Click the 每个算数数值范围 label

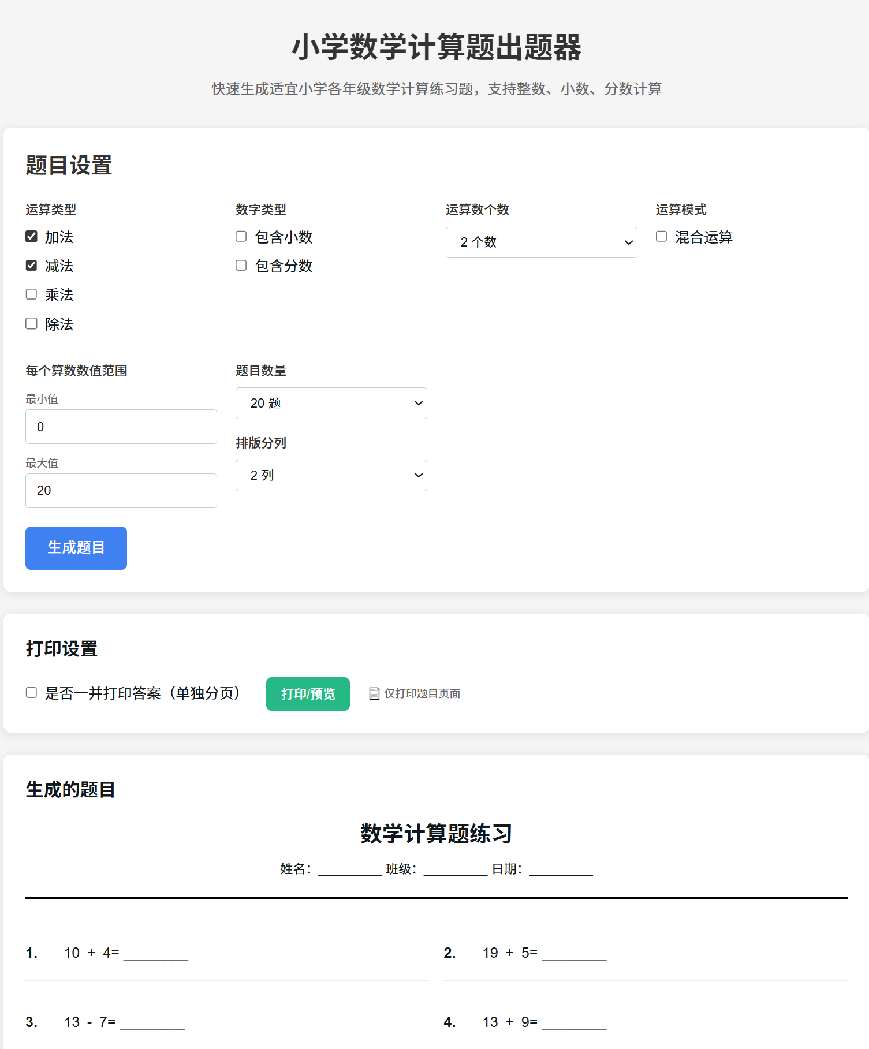coord(76,371)
